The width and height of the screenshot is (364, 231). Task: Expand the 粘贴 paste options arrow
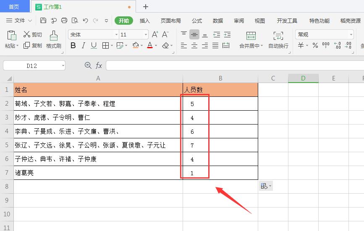pyautogui.click(x=17, y=46)
